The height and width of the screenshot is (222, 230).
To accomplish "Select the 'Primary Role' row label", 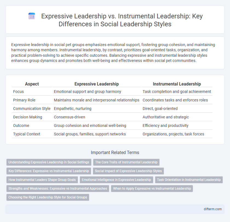I will [24, 100].
